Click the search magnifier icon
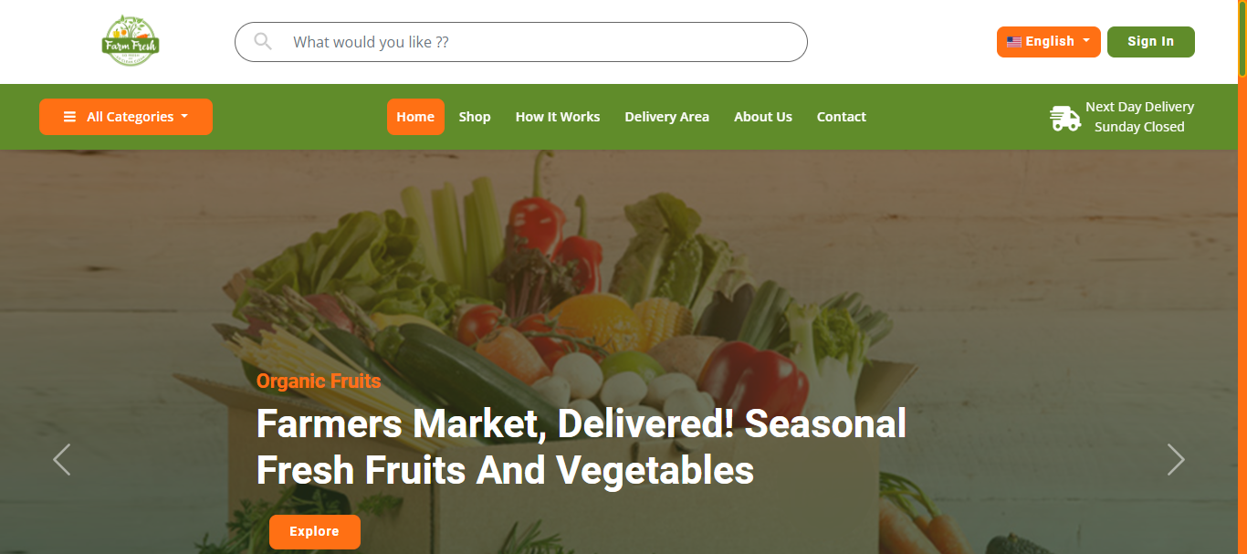 coord(263,41)
